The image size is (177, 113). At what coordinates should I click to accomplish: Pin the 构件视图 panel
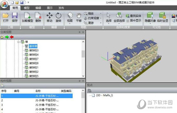80,81
